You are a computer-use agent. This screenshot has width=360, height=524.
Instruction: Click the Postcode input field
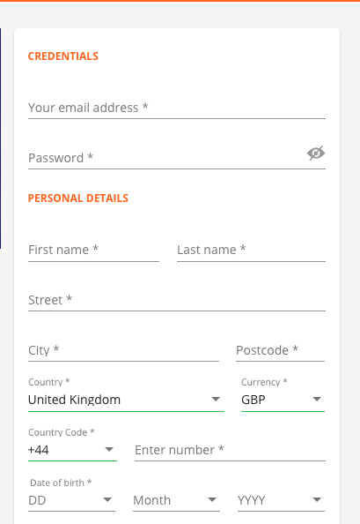(x=280, y=350)
